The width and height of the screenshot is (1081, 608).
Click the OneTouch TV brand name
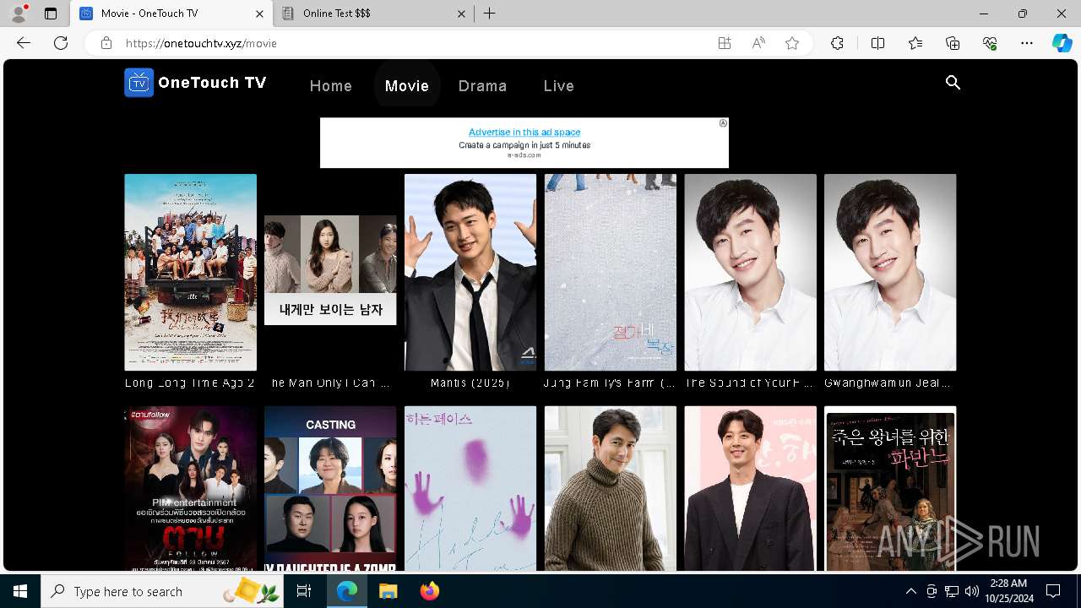pos(212,83)
